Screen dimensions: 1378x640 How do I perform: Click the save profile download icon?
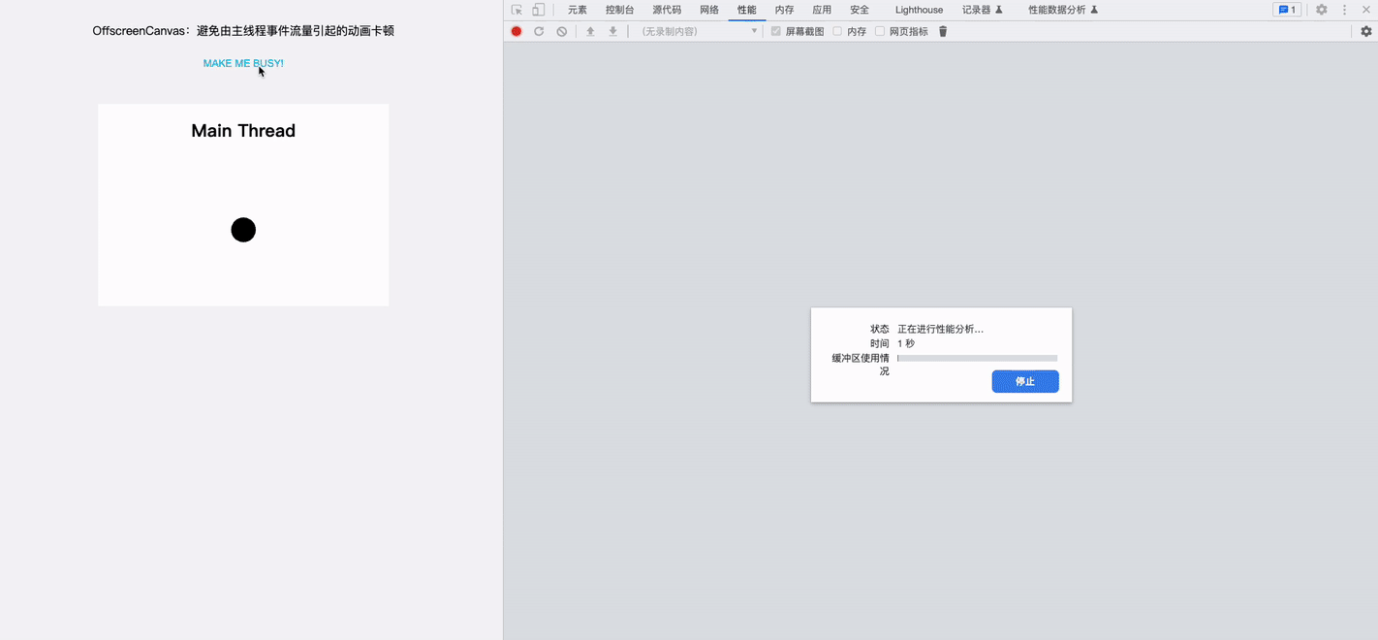[612, 30]
